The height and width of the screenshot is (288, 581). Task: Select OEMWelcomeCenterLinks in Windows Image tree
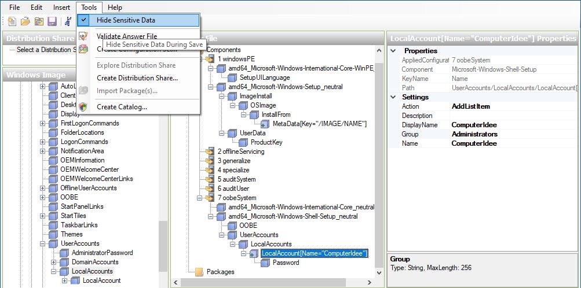(97, 179)
